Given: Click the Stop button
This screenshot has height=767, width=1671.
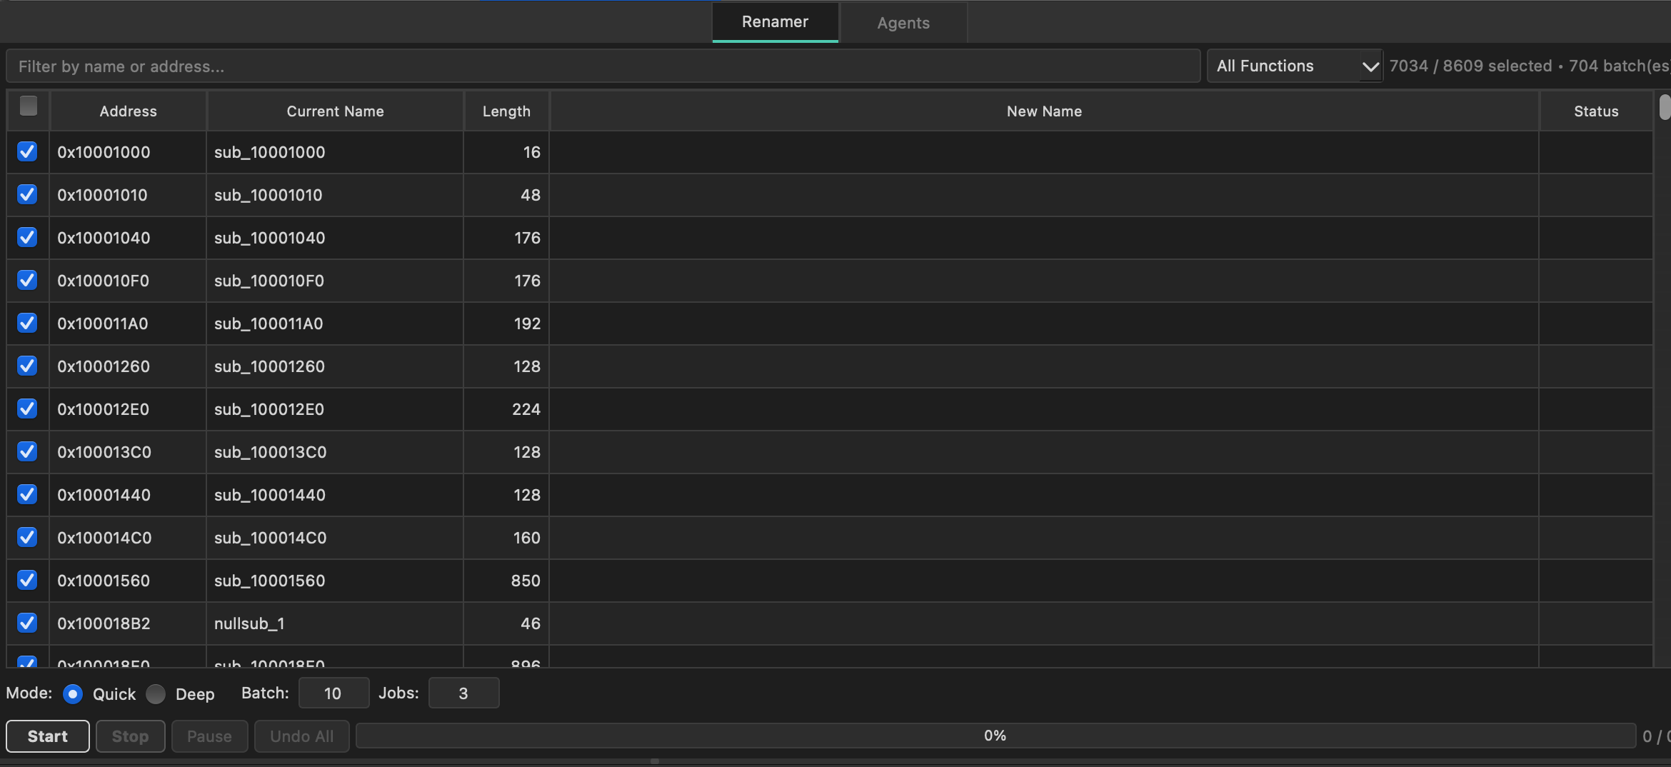Looking at the screenshot, I should [130, 736].
